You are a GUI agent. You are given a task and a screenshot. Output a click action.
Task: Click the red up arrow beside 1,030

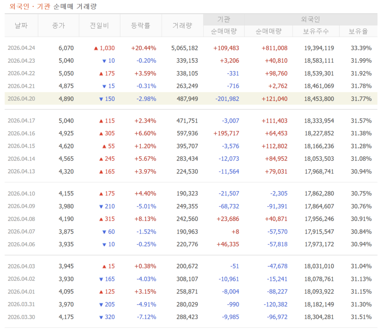[96, 48]
